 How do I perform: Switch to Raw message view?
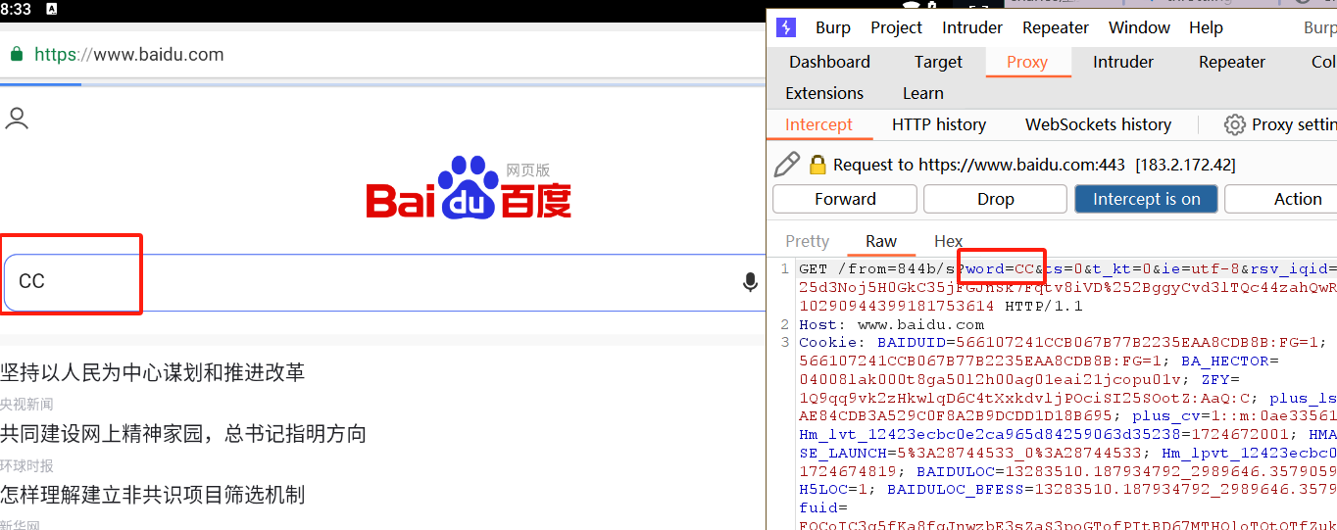point(881,241)
